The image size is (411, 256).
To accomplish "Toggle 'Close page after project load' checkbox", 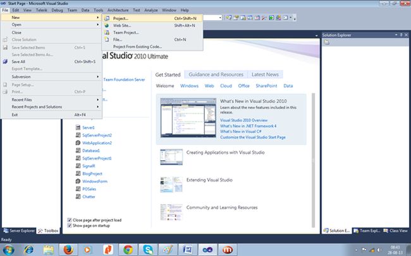I will point(70,220).
